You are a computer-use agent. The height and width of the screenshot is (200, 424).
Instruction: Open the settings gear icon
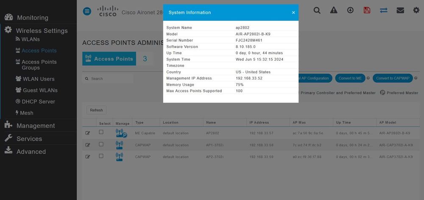[x=416, y=10]
